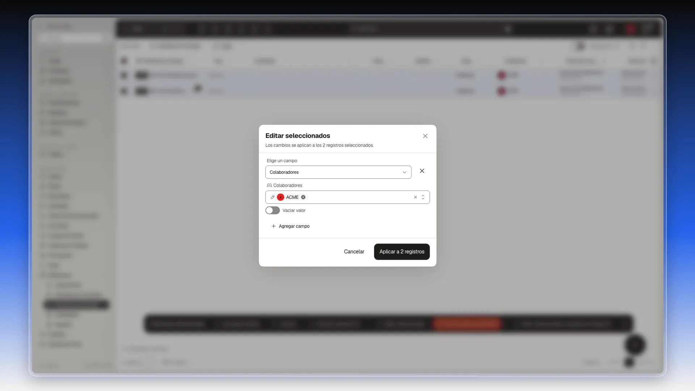Click the pencil icon beside ACME

[273, 197]
